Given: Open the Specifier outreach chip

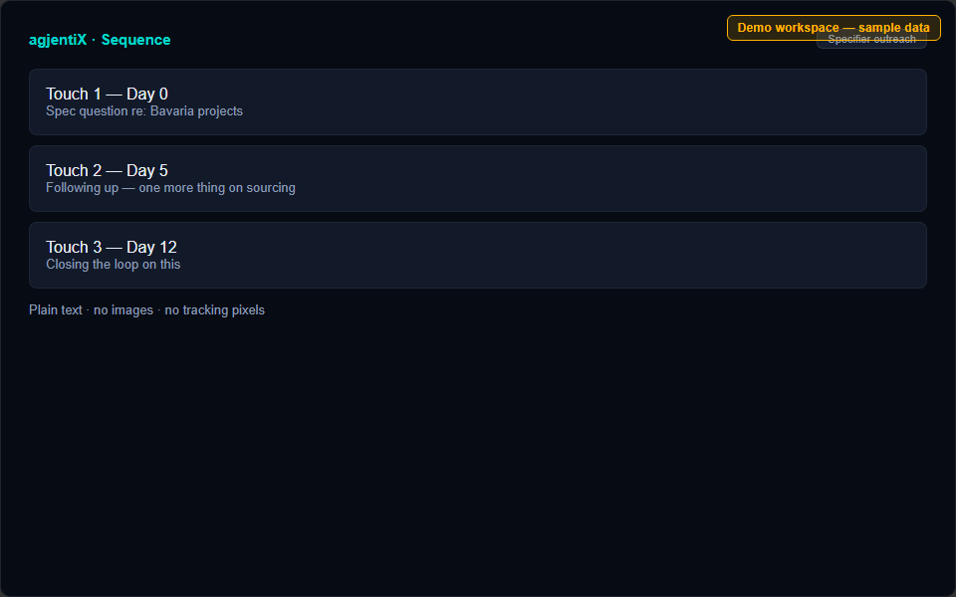Looking at the screenshot, I should coord(871,44).
